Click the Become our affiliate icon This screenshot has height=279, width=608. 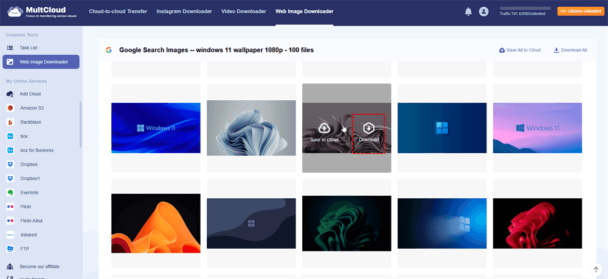pos(10,267)
